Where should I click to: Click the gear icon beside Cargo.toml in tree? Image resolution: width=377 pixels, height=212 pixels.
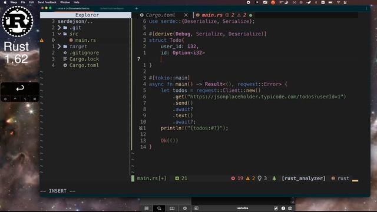(65, 65)
